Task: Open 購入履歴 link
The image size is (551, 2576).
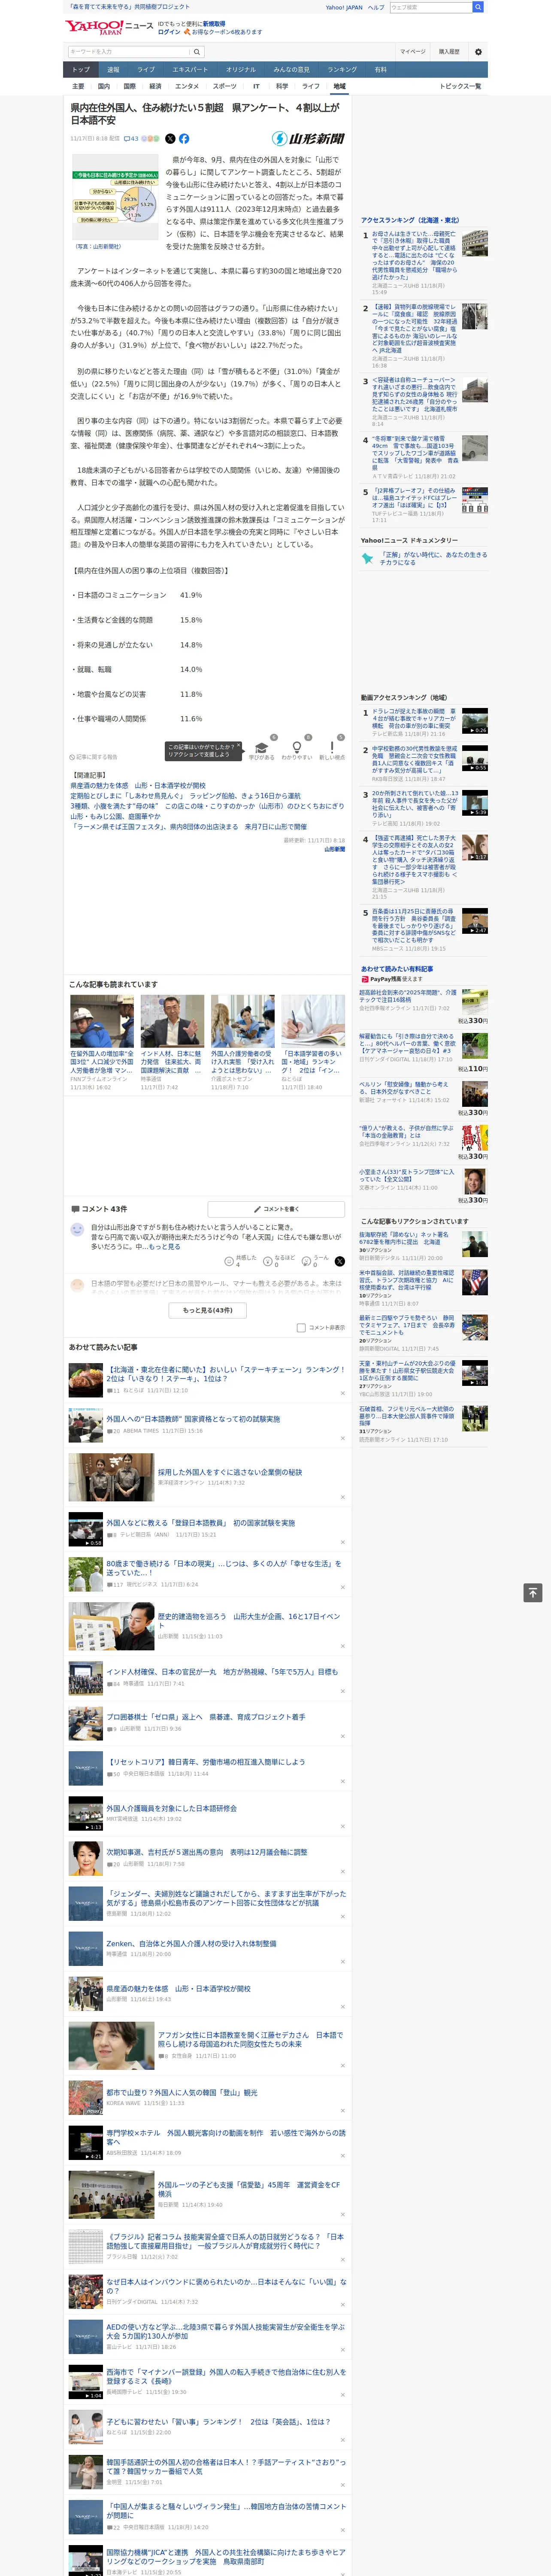Action: pos(449,52)
